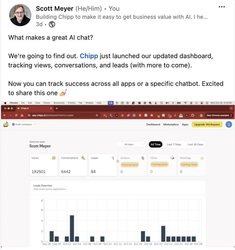The height and width of the screenshot is (250, 235).
Task: Expand the Scott's workspace selector
Action: (x=24, y=124)
